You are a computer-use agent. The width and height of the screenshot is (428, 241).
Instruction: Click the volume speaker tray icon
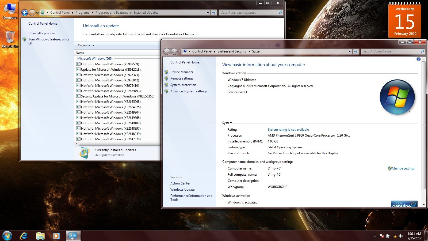[x=401, y=236]
